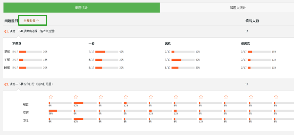Click the seventh star rating icon
Image resolution: width=294 pixels, height=135 pixels.
tap(201, 97)
